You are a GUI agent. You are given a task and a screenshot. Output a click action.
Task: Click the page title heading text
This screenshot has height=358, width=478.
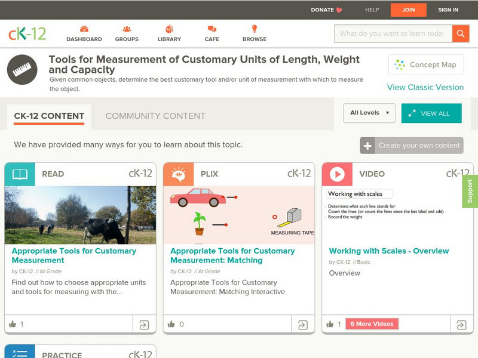(x=204, y=64)
